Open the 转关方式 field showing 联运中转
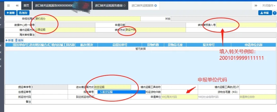The width and height of the screenshot is (277, 112). tap(155, 30)
